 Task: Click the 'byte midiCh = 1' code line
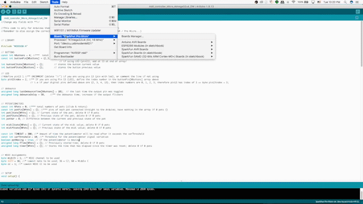[x=30, y=158]
